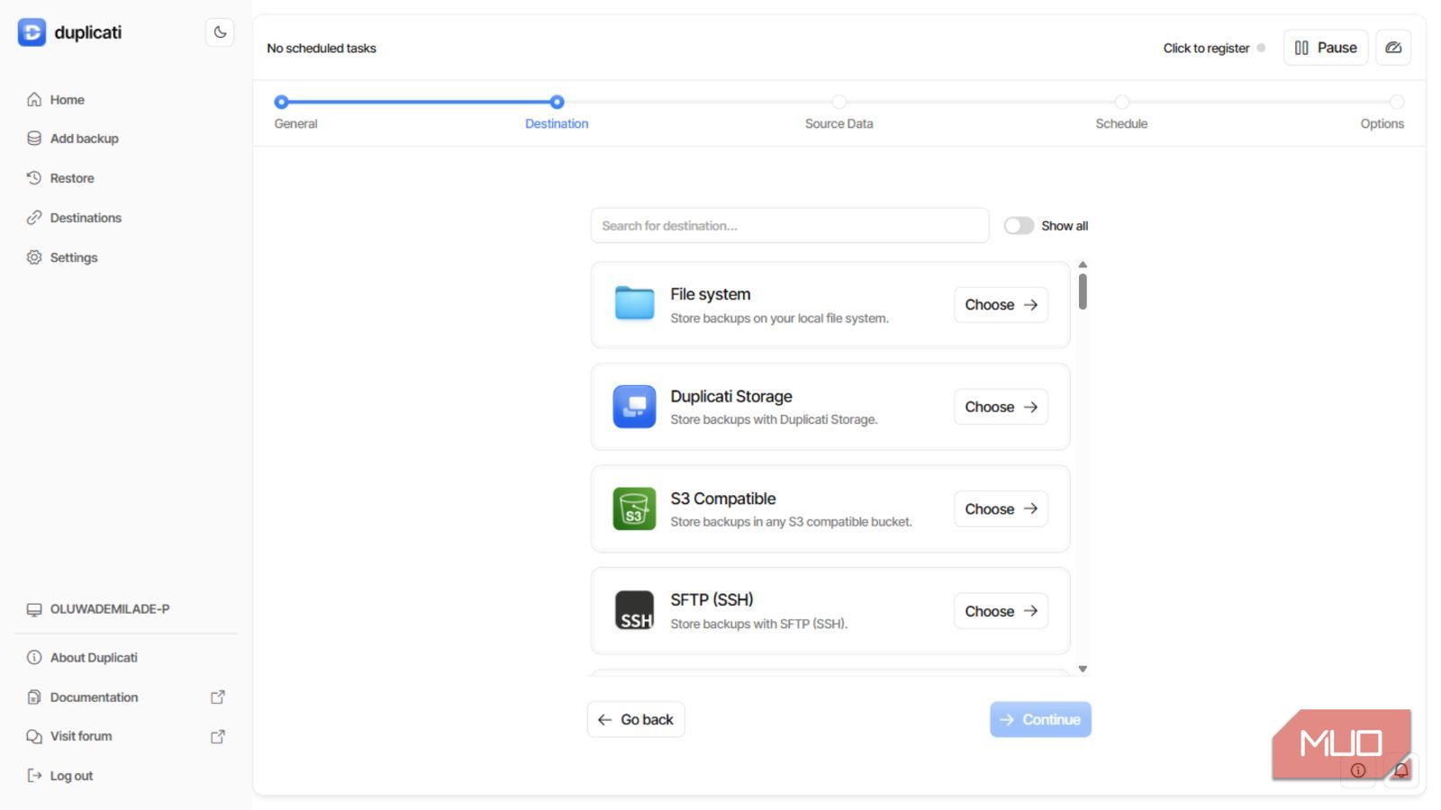Choose File system destination
The image size is (1441, 810).
pos(1001,305)
